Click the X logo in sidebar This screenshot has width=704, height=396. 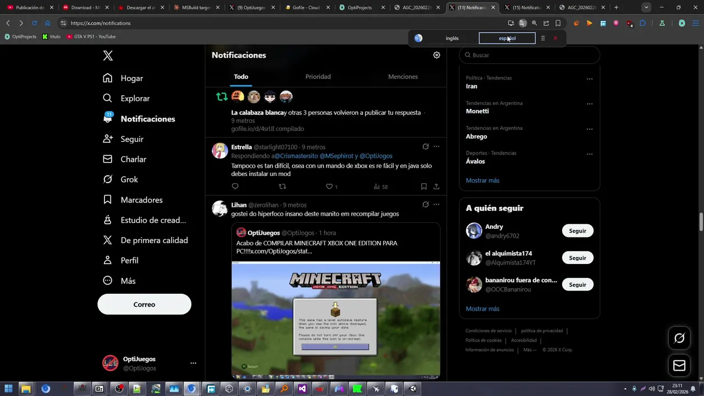108,56
